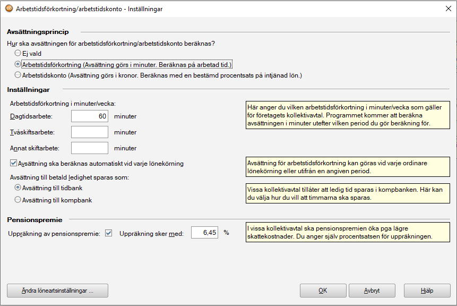Open 'Ändra löneartsinställningar ...' button
Viewport: 457px width, 306px height.
(57, 291)
